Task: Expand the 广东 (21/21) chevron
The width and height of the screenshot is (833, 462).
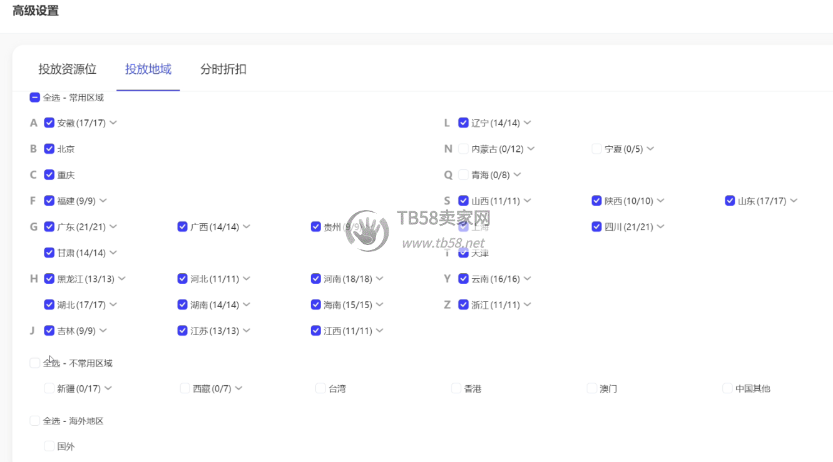Action: click(113, 226)
